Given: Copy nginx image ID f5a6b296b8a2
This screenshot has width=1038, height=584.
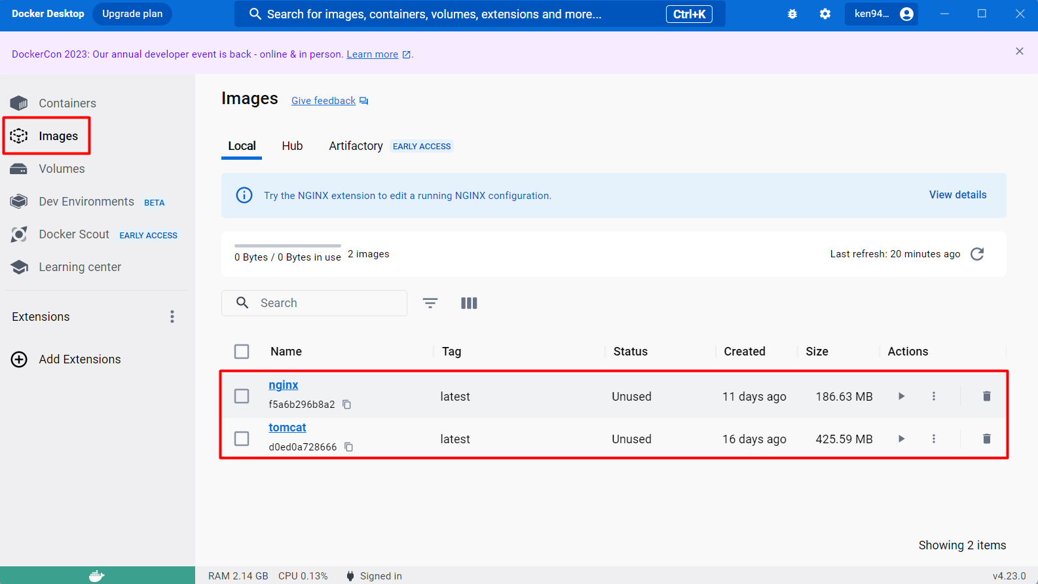Looking at the screenshot, I should tap(347, 405).
